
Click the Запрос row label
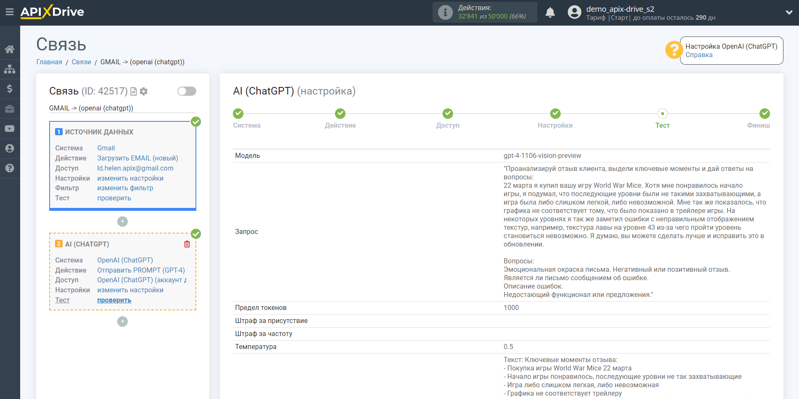point(246,232)
